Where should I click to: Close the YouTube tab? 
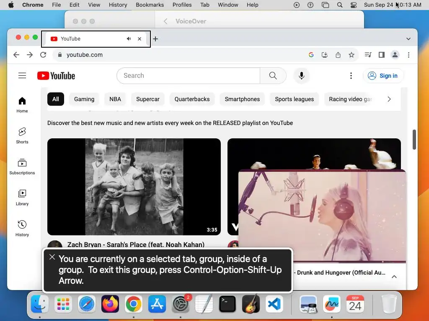point(140,39)
